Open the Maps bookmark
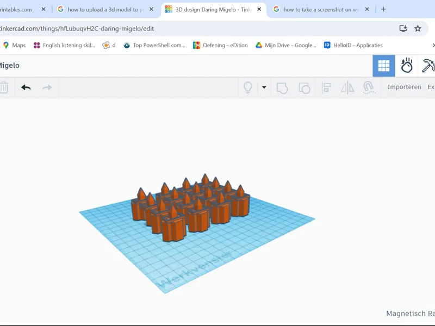Image resolution: width=435 pixels, height=326 pixels. point(14,45)
